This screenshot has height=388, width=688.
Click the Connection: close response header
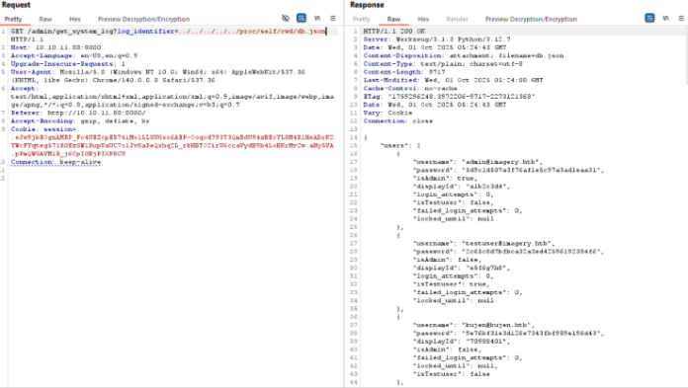click(x=397, y=121)
